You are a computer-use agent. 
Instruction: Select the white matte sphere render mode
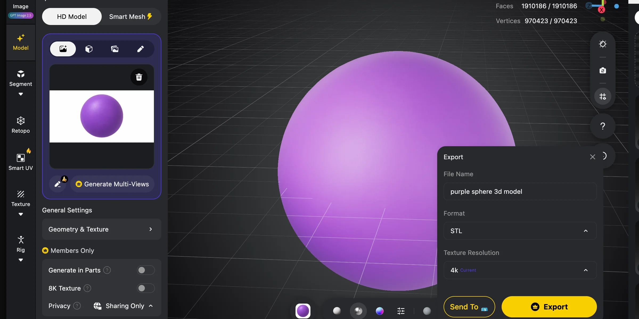337,310
